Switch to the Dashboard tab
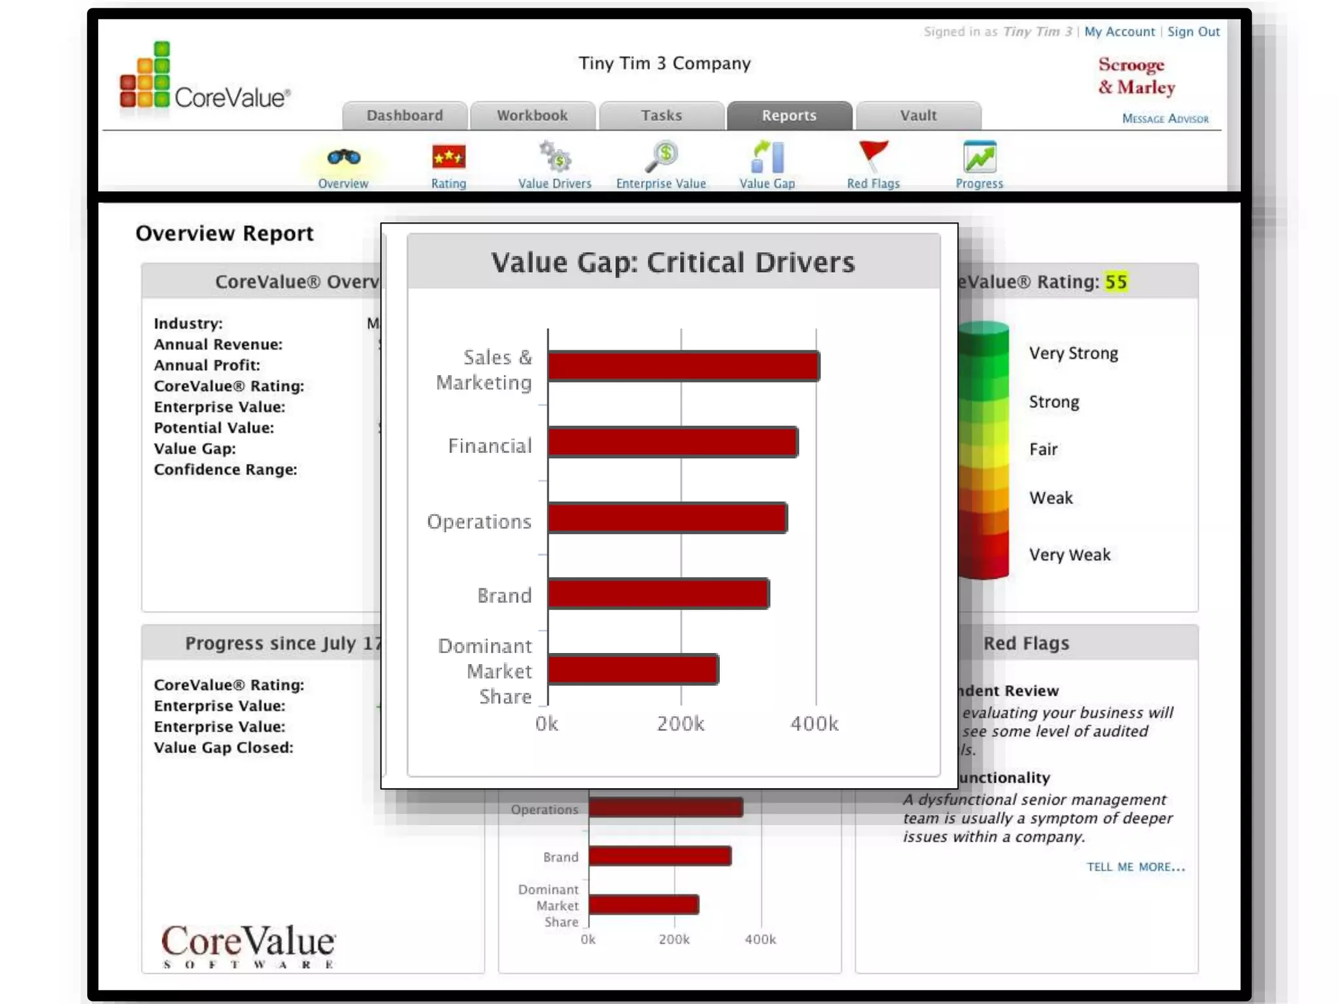1339x1004 pixels. 405,116
